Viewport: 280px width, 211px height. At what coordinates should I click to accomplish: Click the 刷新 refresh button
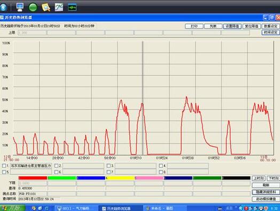click(266, 185)
